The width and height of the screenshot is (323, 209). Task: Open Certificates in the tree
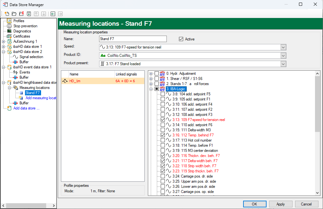pos(21,36)
